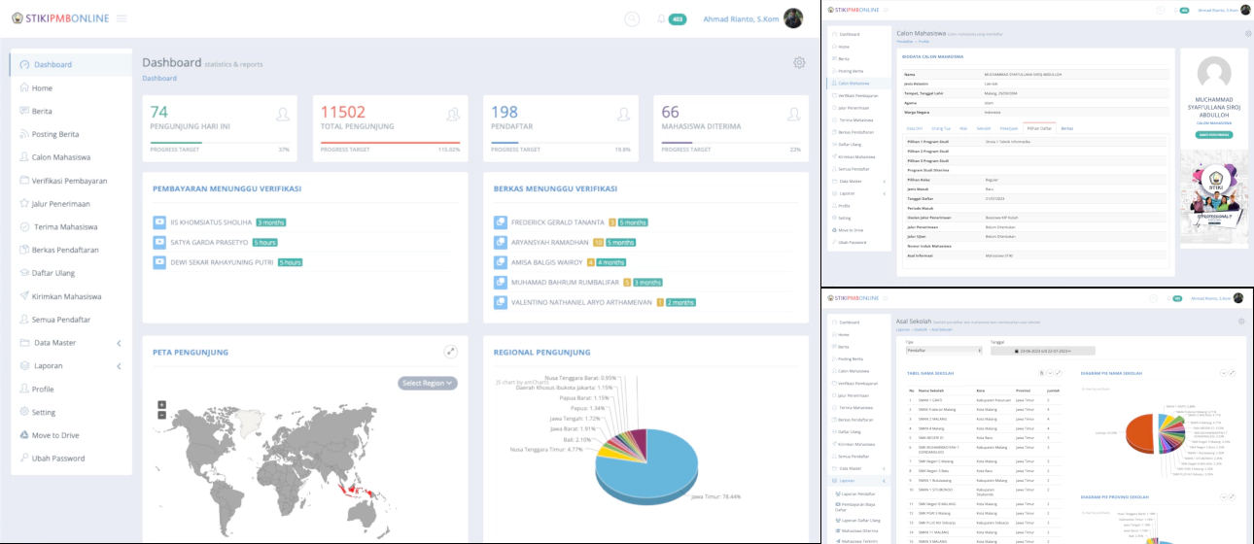The height and width of the screenshot is (544, 1254).
Task: Click the gear icon beside the large Dashboard title
Action: [799, 63]
